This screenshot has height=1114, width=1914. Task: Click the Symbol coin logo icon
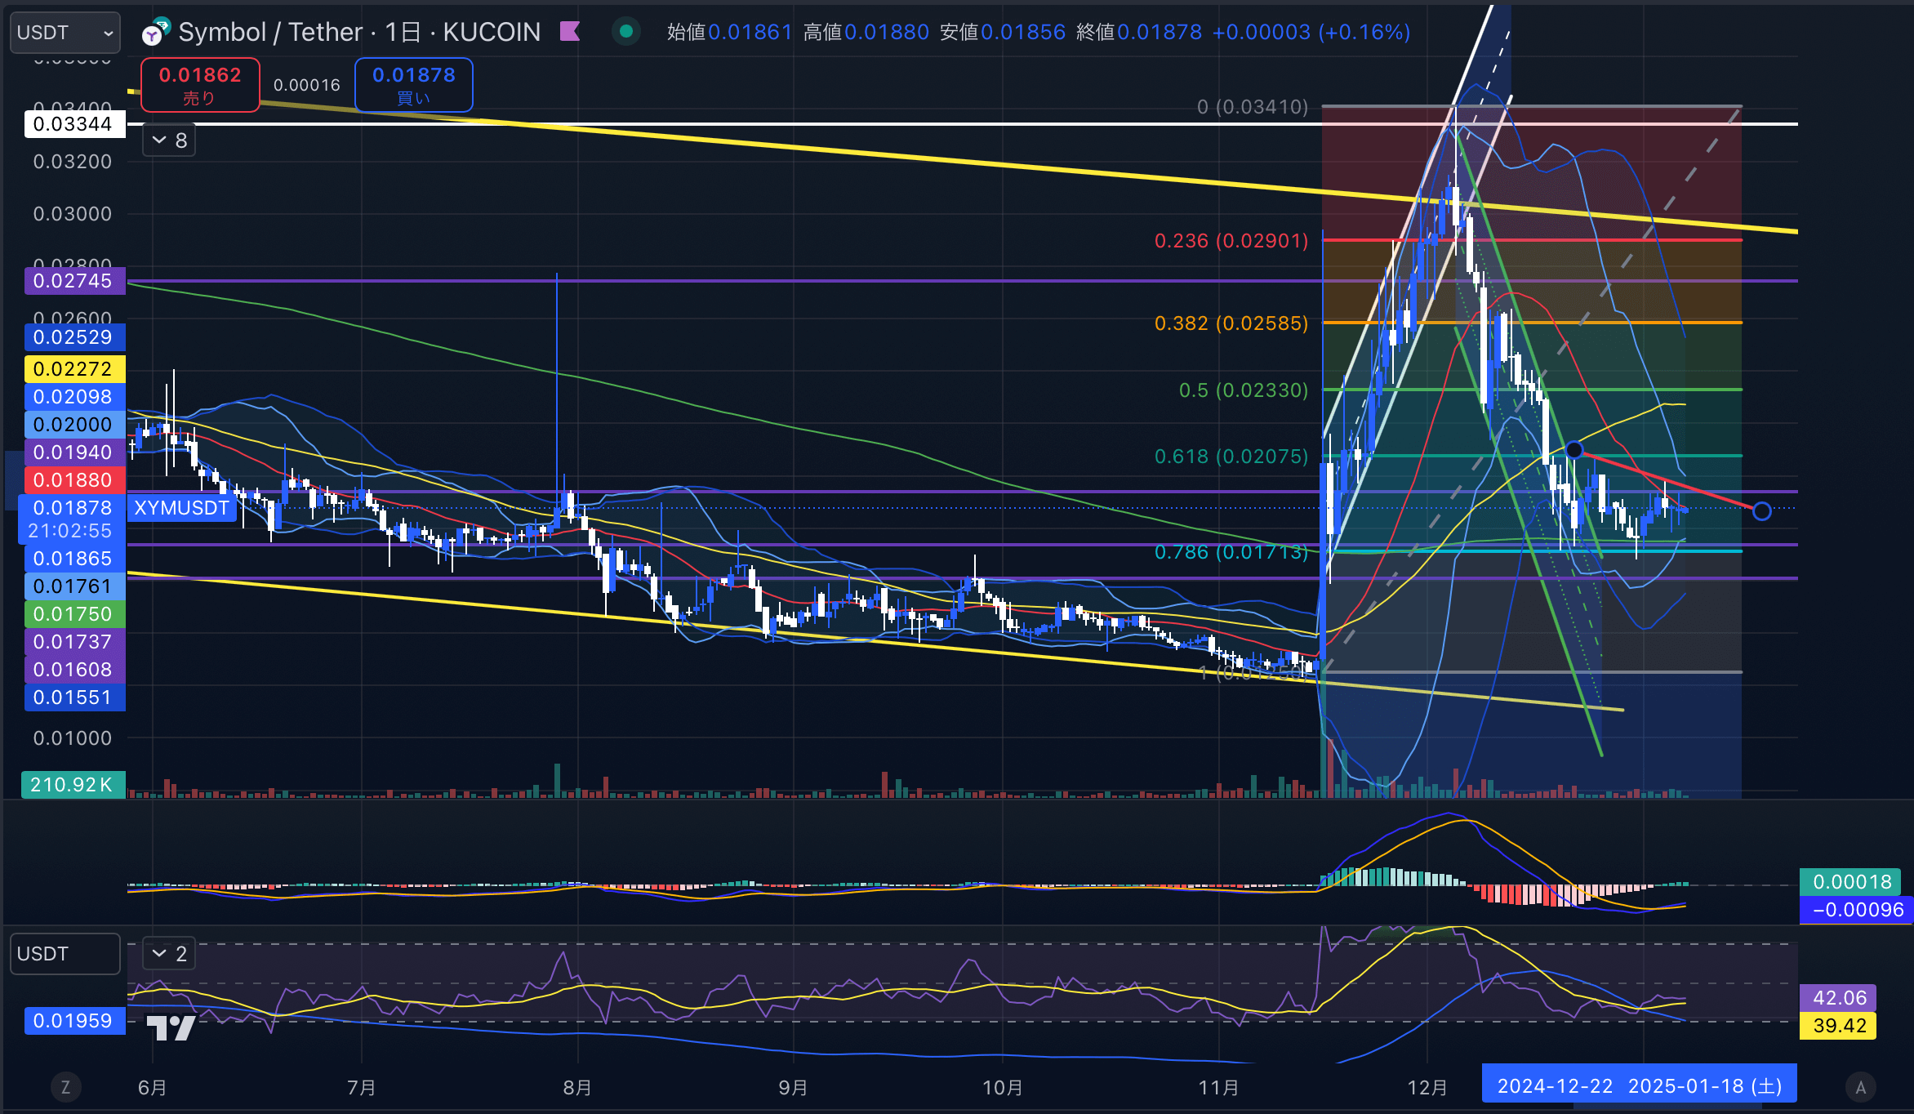155,33
